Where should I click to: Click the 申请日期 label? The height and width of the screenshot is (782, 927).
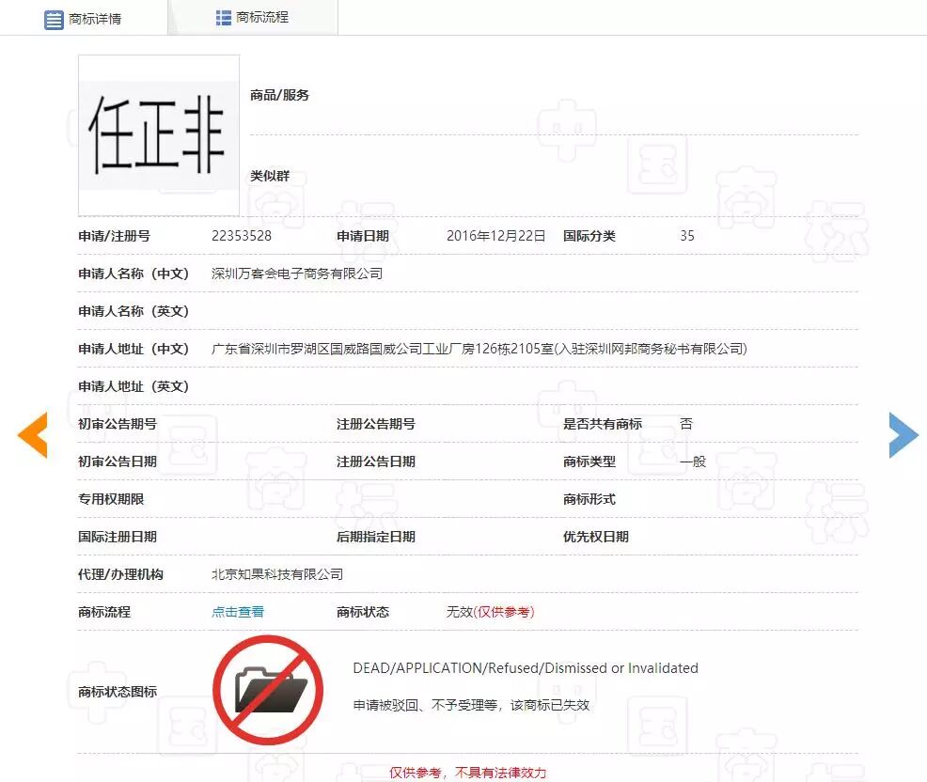coord(362,236)
